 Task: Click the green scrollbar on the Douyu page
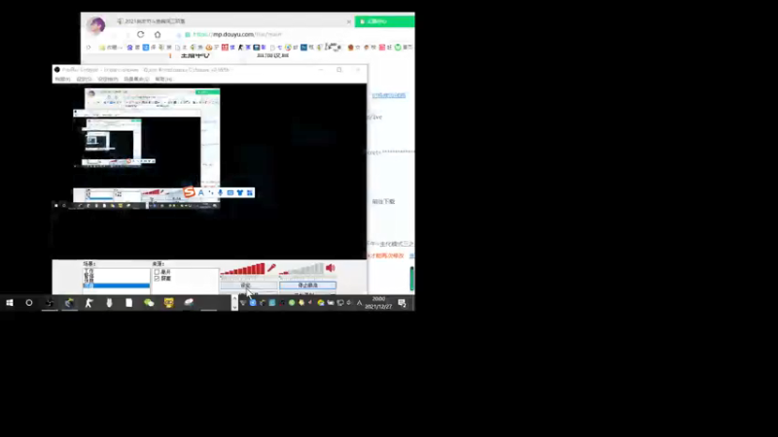411,278
